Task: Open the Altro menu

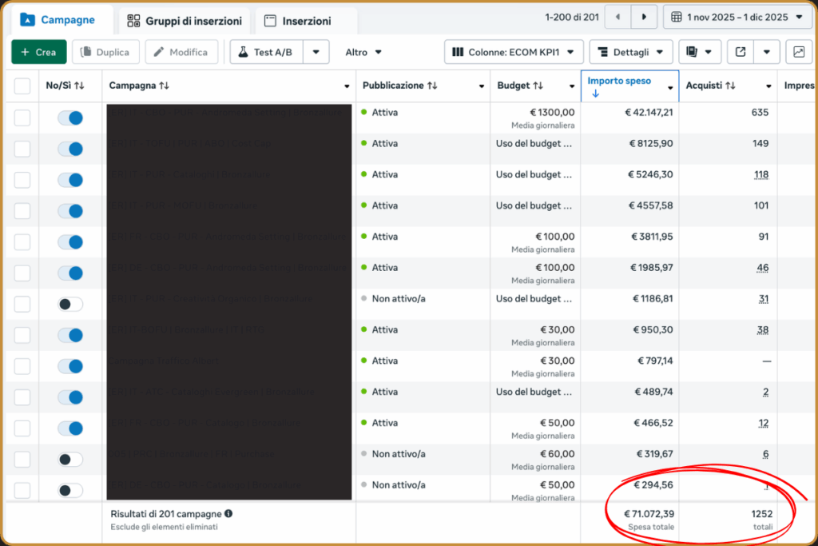Action: 363,52
